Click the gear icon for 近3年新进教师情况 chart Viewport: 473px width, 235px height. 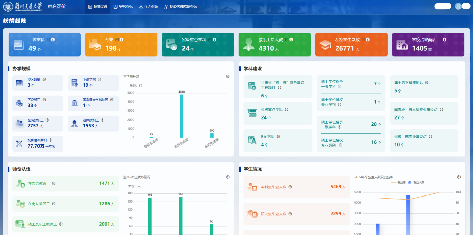[x=228, y=177]
